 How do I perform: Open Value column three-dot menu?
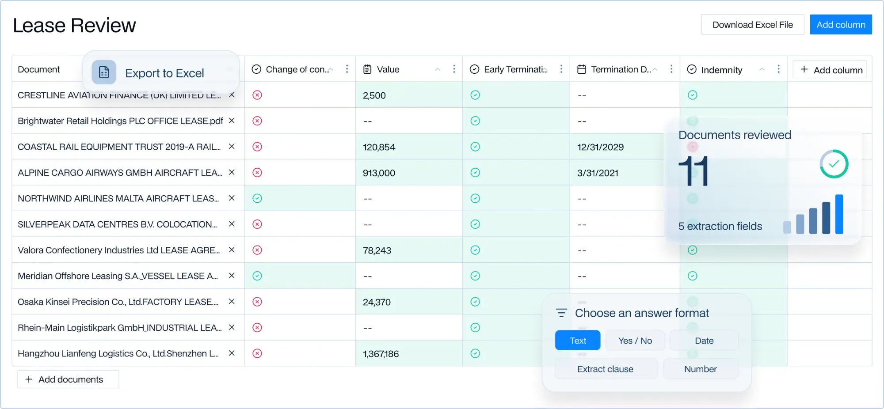click(x=454, y=69)
